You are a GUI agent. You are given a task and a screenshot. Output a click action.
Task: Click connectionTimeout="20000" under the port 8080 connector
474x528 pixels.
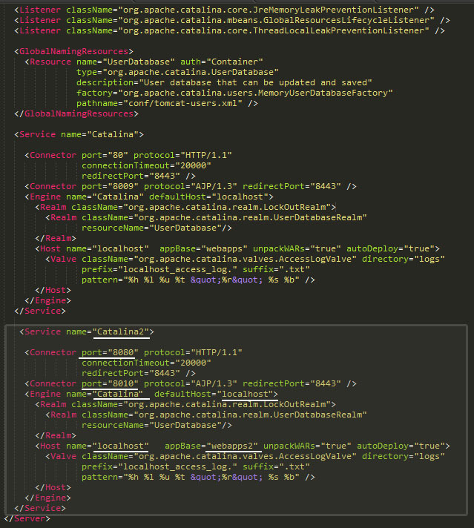[x=146, y=363]
